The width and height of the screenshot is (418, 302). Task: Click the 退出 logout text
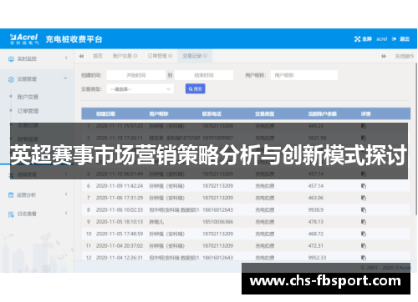click(405, 39)
